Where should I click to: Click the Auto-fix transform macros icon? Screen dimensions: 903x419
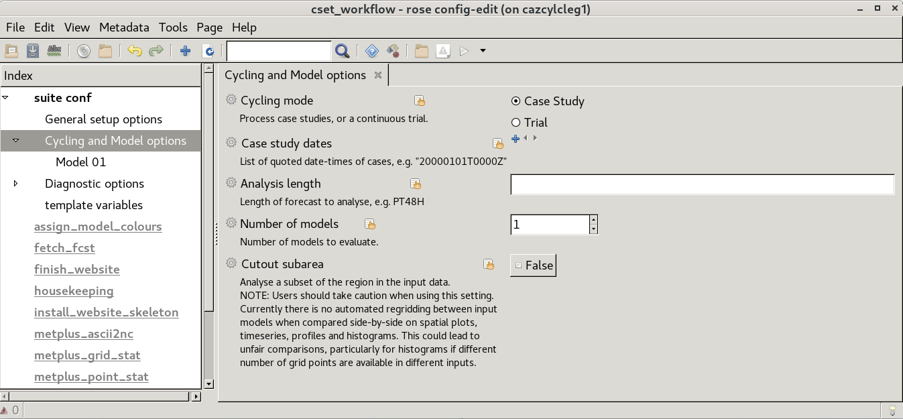[394, 51]
